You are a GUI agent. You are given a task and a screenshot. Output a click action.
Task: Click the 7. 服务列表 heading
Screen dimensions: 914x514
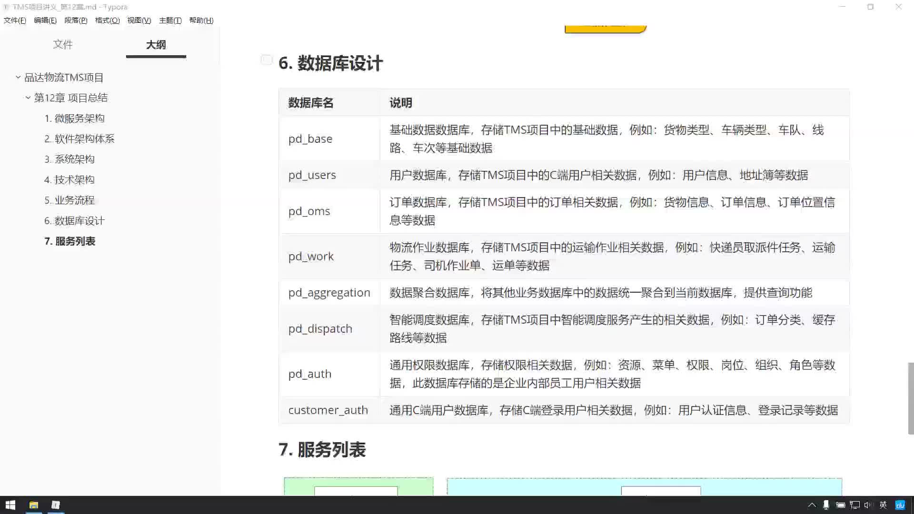[322, 450]
